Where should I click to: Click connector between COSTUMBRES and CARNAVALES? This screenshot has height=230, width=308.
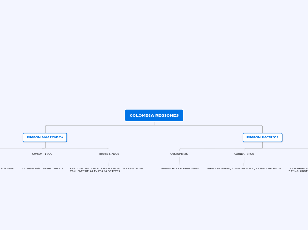tap(179, 161)
